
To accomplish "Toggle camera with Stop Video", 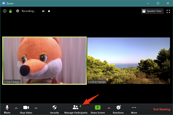I will pos(26,109).
